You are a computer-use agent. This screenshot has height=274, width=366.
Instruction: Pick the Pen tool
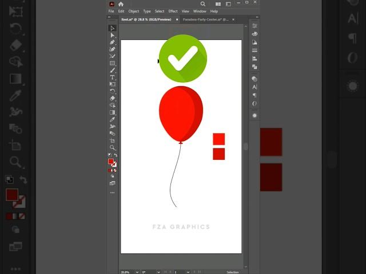112,42
